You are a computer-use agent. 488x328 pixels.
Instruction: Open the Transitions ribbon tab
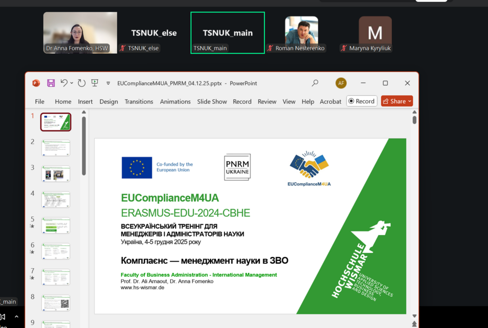click(139, 101)
